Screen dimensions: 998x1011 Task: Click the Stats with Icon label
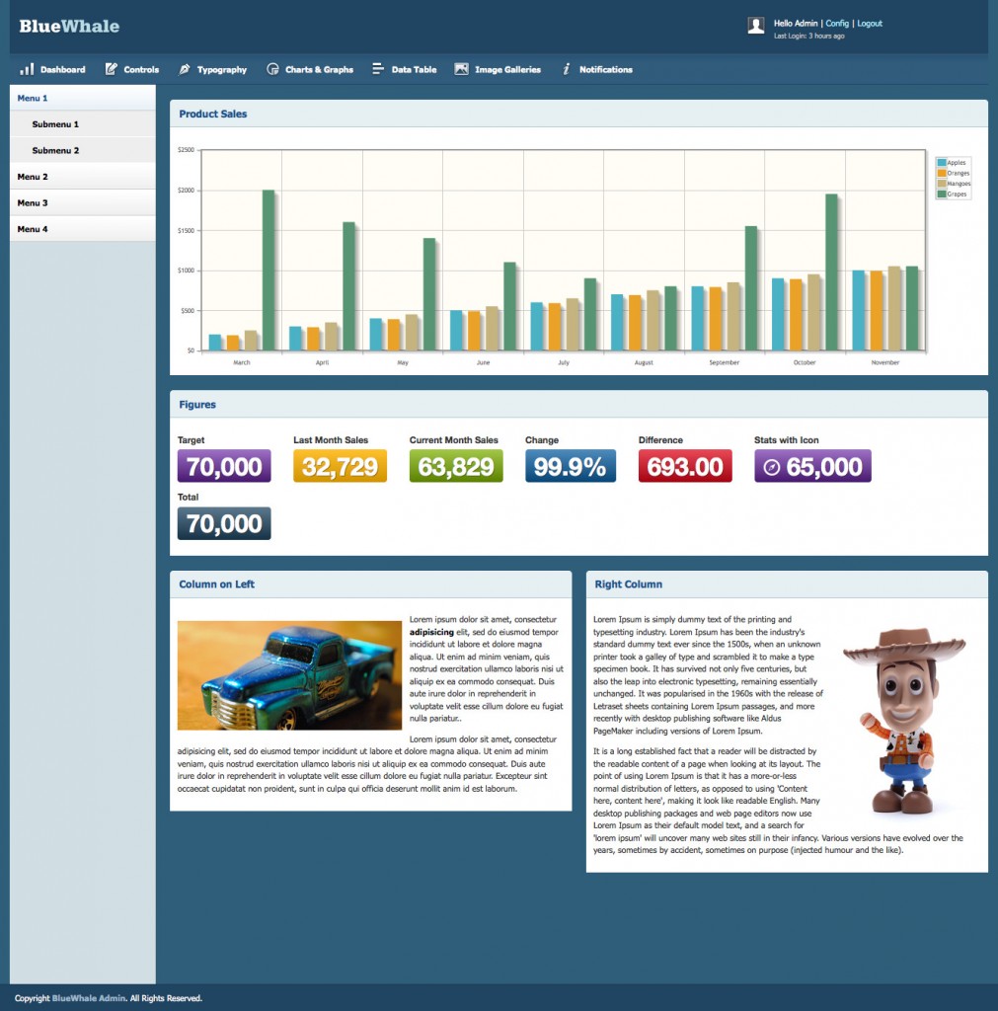[787, 439]
